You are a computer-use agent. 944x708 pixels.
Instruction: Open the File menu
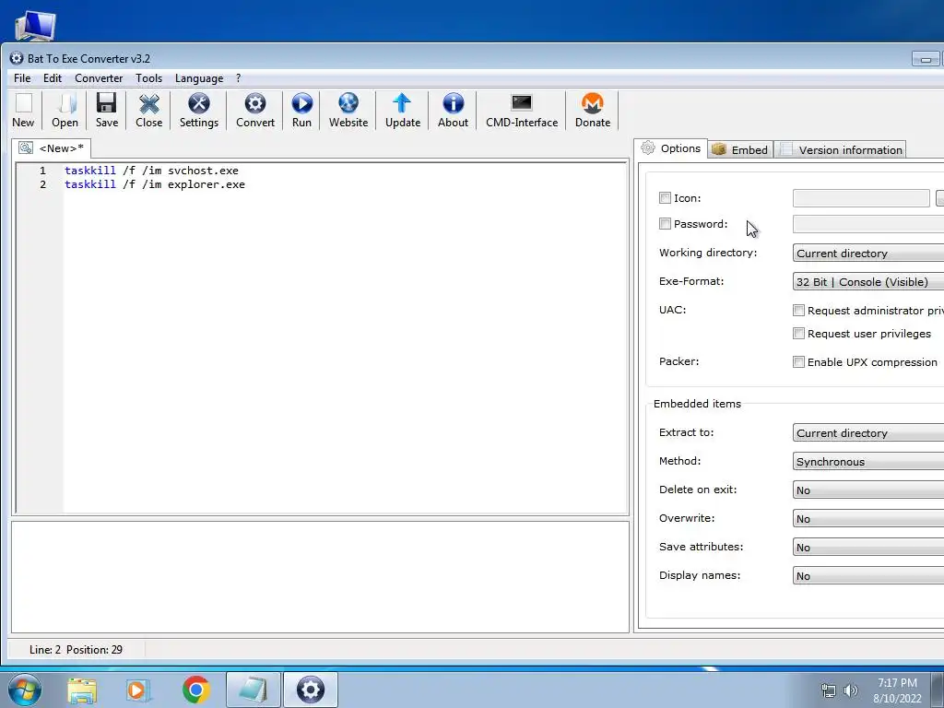[22, 78]
